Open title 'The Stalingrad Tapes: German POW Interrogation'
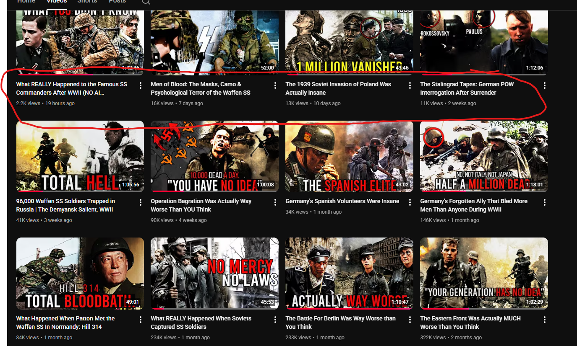 click(467, 88)
